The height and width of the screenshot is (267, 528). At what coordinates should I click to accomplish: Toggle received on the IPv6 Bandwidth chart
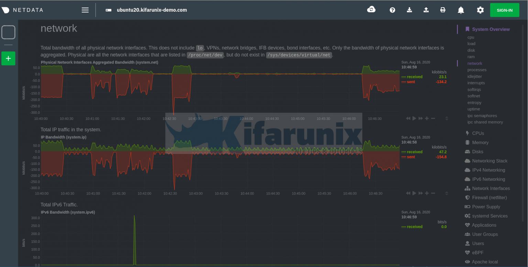(x=415, y=226)
